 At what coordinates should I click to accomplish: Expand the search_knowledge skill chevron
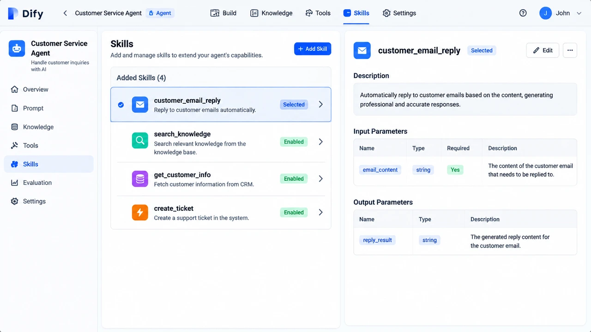[x=321, y=142]
